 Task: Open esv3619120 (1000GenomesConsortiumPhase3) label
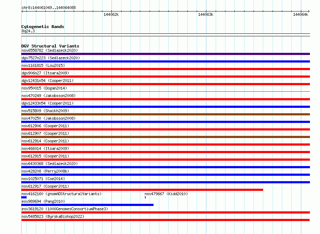[65, 209]
